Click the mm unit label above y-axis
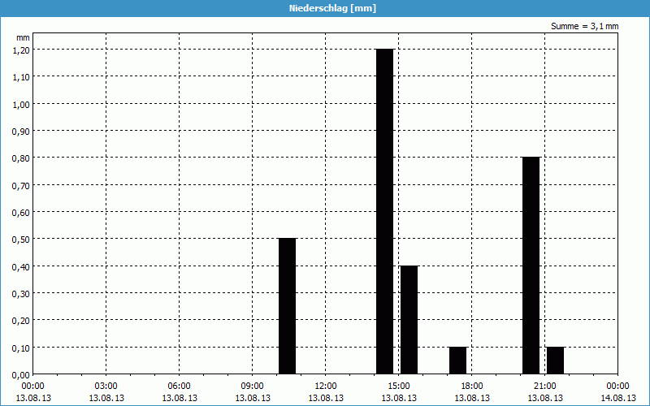Viewport: 650px width, 406px height. click(23, 37)
